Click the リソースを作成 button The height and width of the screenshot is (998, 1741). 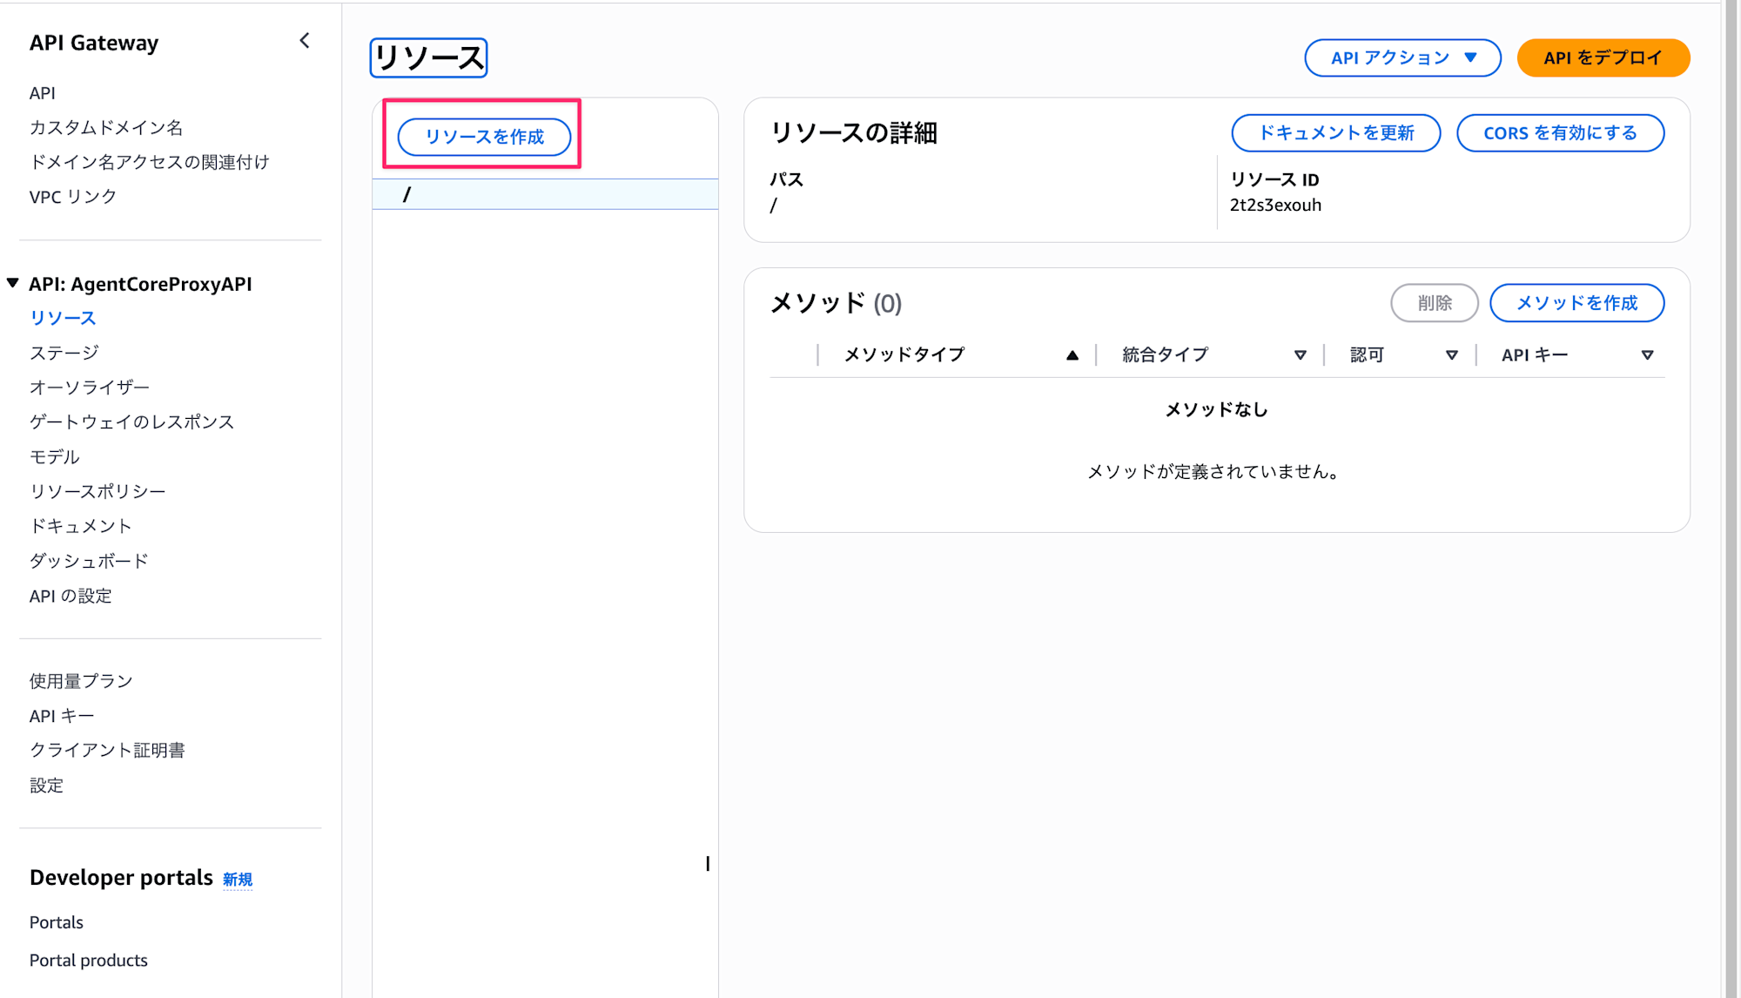[x=484, y=137]
